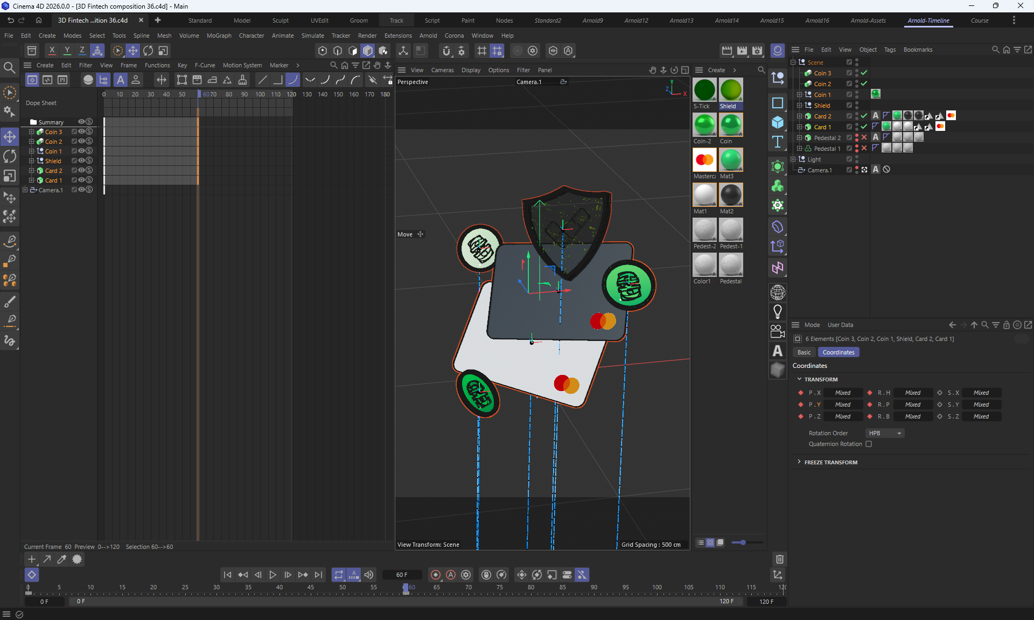Enable the Quaternion Rotation checkbox
This screenshot has width=1034, height=620.
click(x=869, y=444)
